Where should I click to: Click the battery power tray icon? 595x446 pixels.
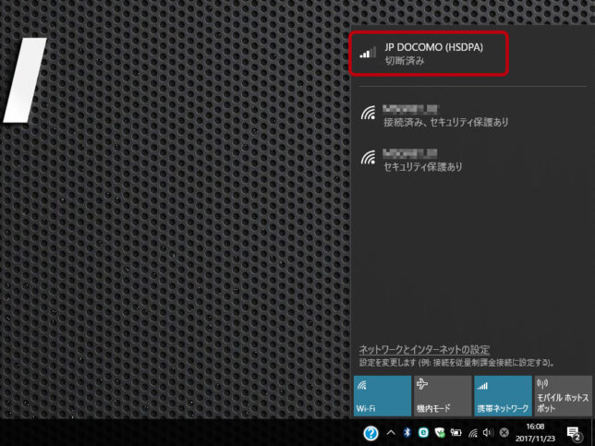455,433
